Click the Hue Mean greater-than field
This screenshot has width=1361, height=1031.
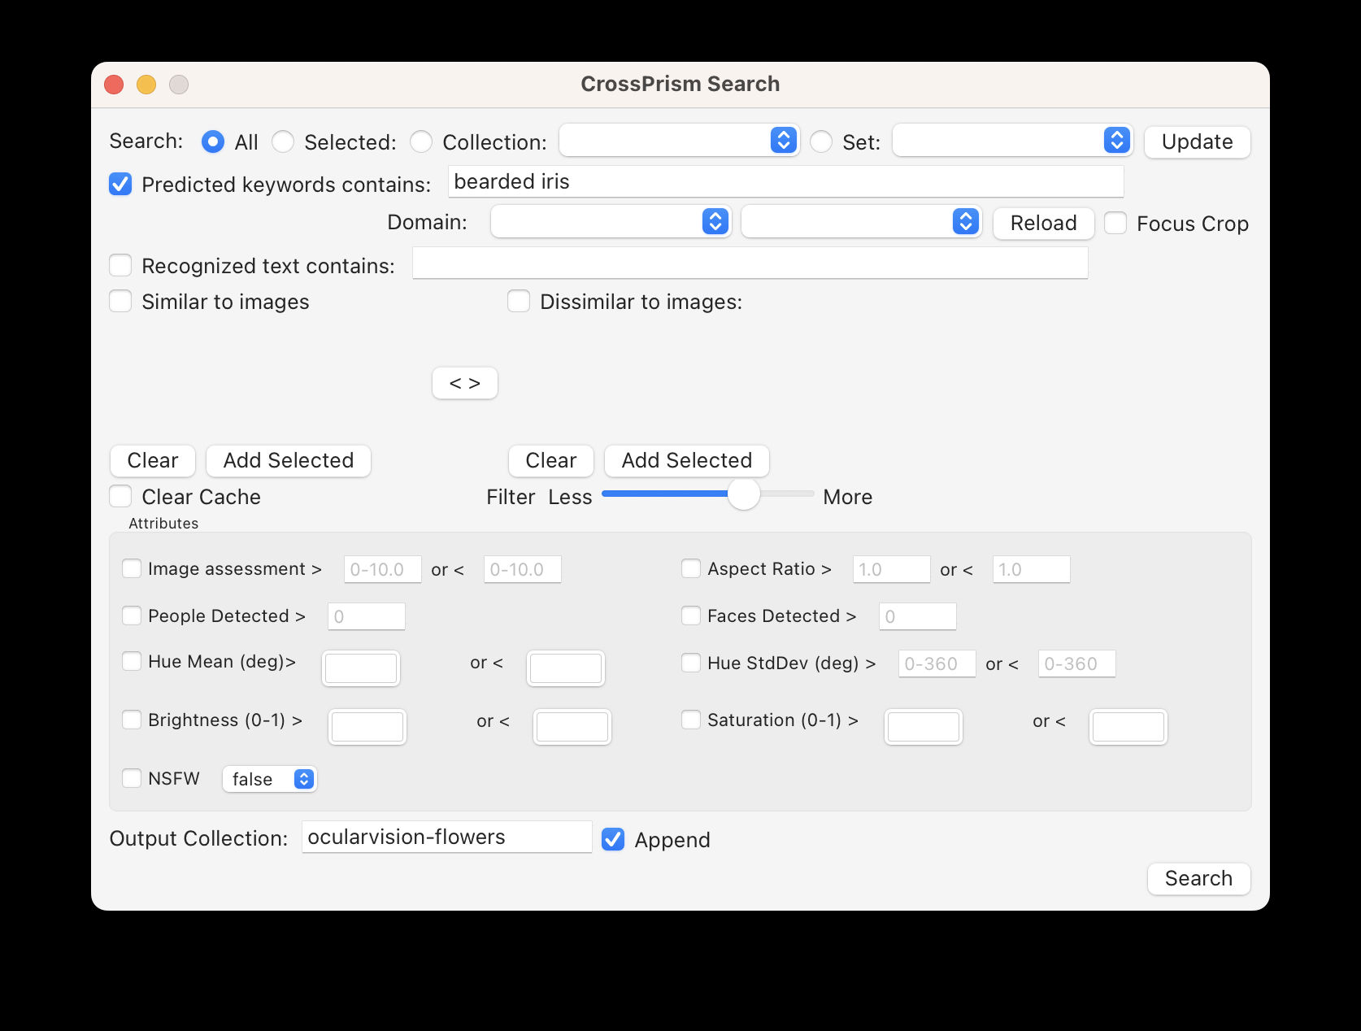(x=361, y=668)
